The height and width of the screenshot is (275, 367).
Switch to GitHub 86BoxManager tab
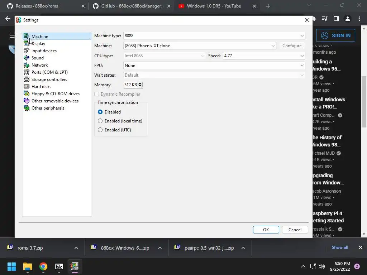pos(131,6)
